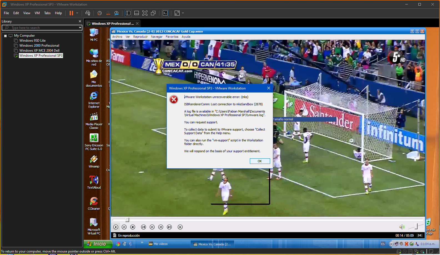Skip to next track in player

pos(169,227)
